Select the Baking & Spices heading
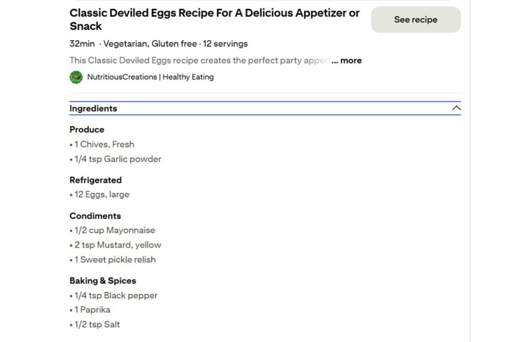Screen dimensions: 514x342 point(102,280)
